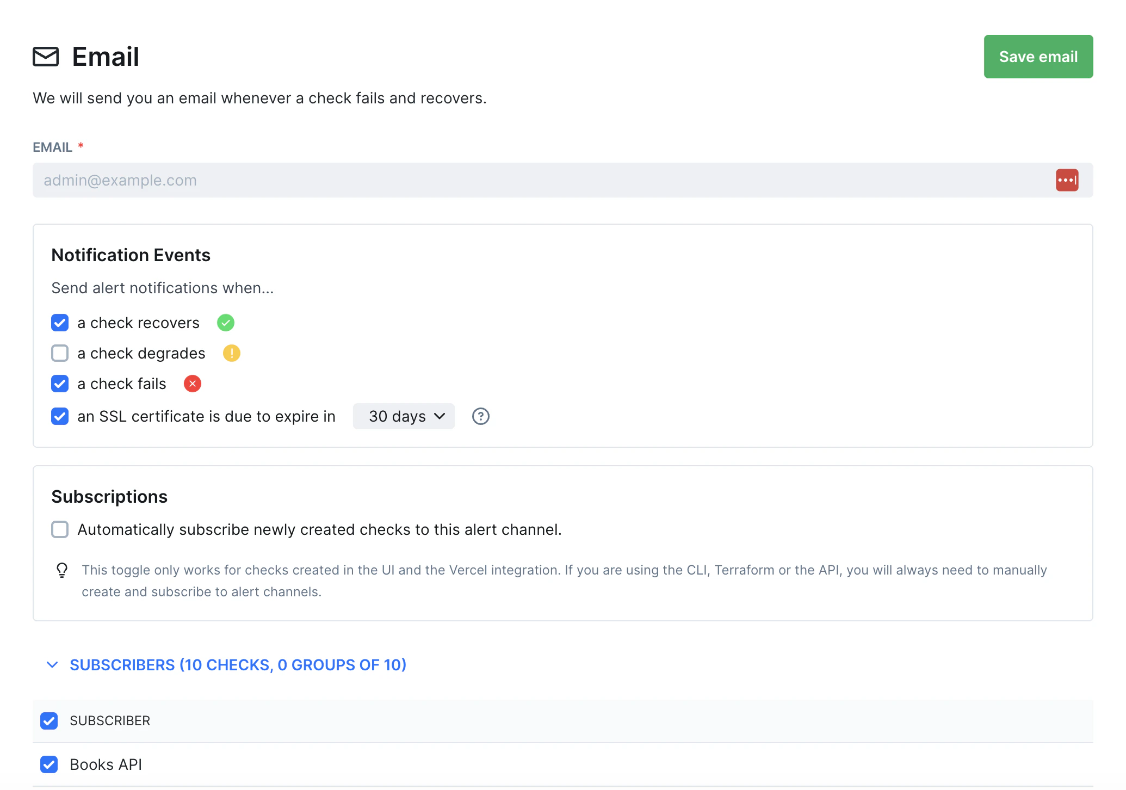Uncheck the 'a check fails' option
1126x790 pixels.
59,384
